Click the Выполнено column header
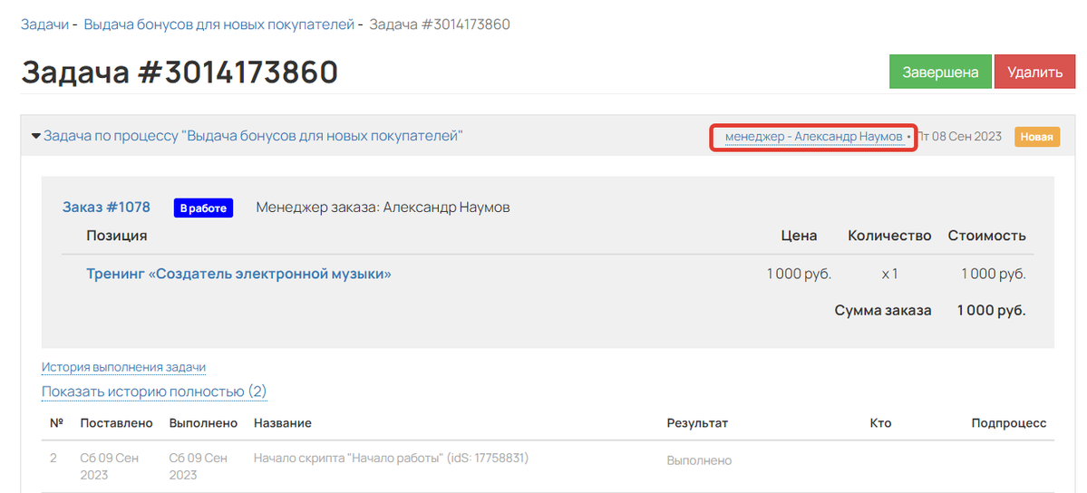The height and width of the screenshot is (493, 1087). click(x=203, y=423)
